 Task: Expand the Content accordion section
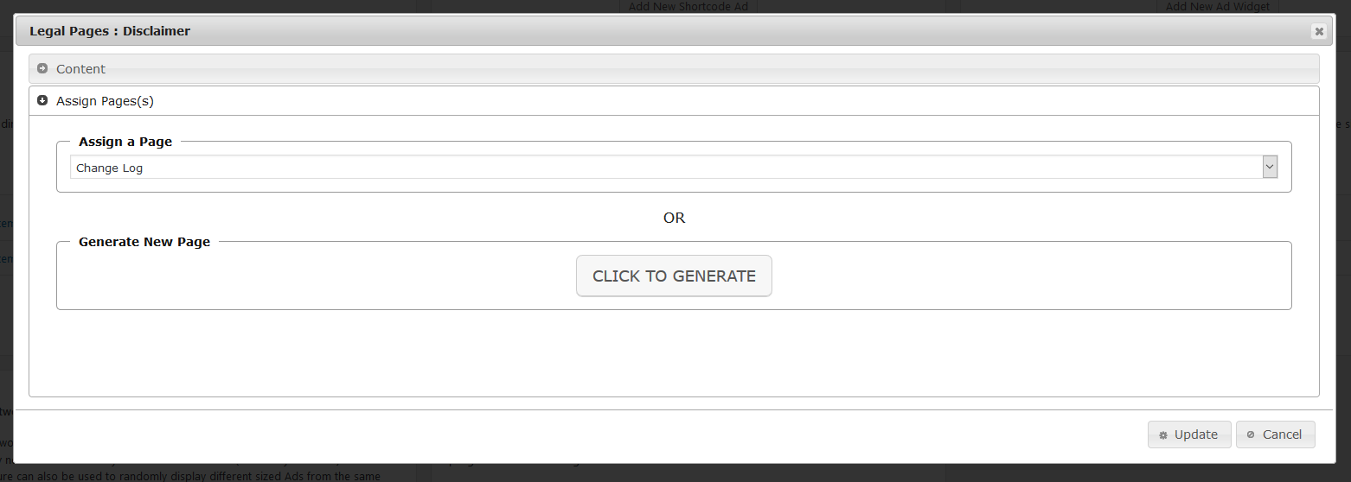(674, 68)
